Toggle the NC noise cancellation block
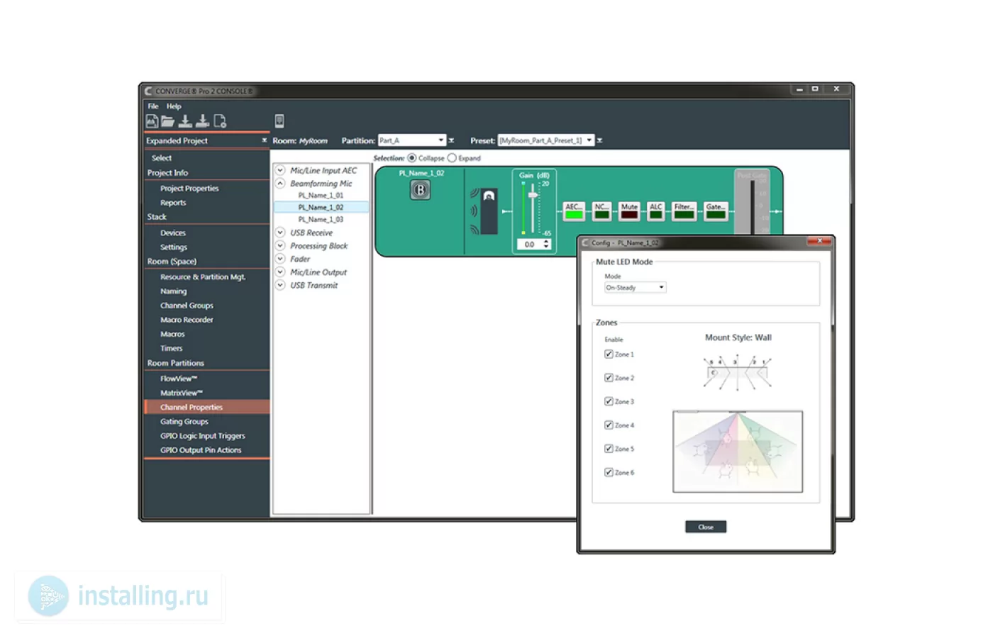 601,211
